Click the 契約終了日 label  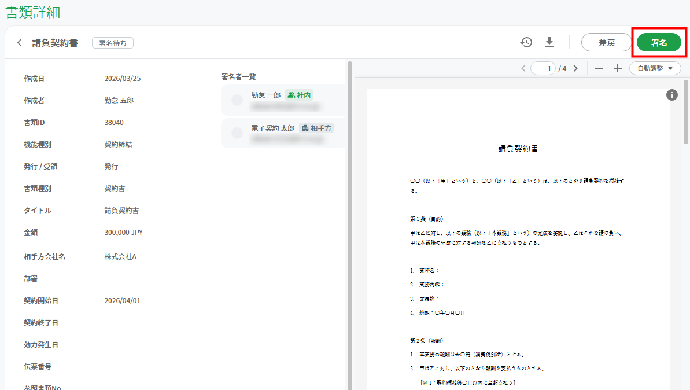coord(41,323)
